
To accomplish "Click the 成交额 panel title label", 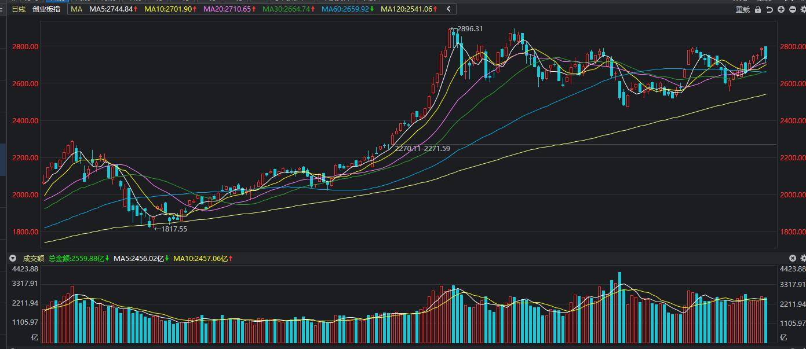I will 33,259.
